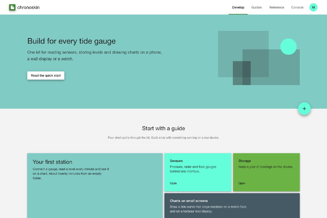Click the Start with a guide heading

coord(163,128)
